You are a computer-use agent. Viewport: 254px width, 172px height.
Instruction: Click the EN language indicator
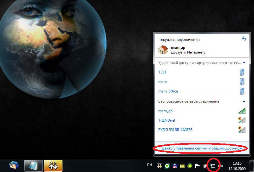[150, 165]
